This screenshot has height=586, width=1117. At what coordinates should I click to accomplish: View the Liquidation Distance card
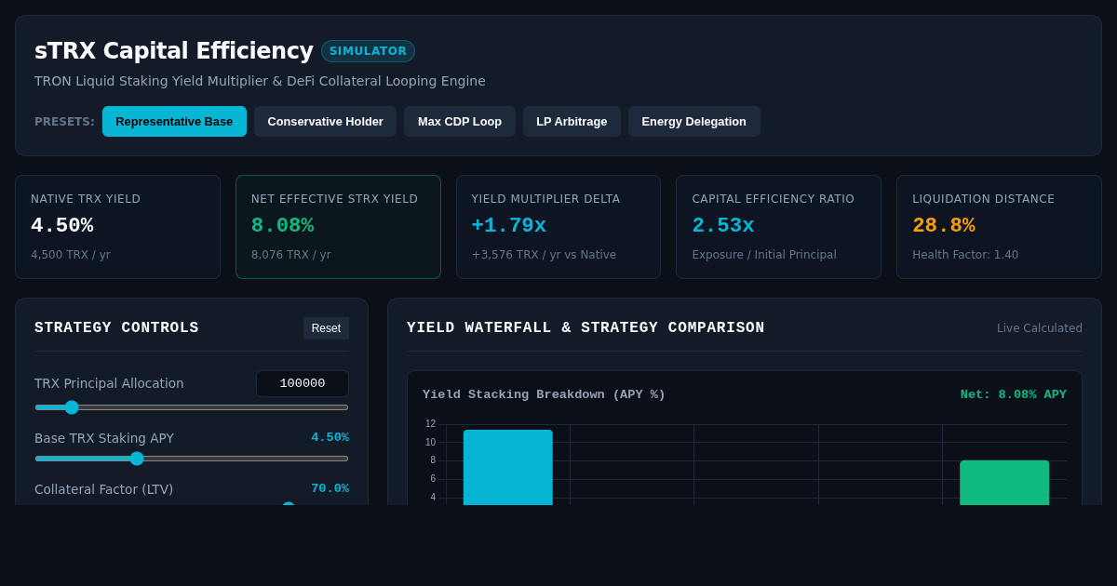click(x=999, y=227)
